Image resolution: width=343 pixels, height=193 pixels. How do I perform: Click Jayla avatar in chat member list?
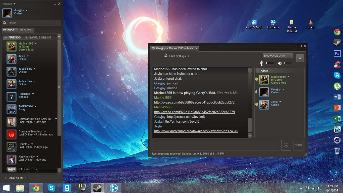click(264, 105)
